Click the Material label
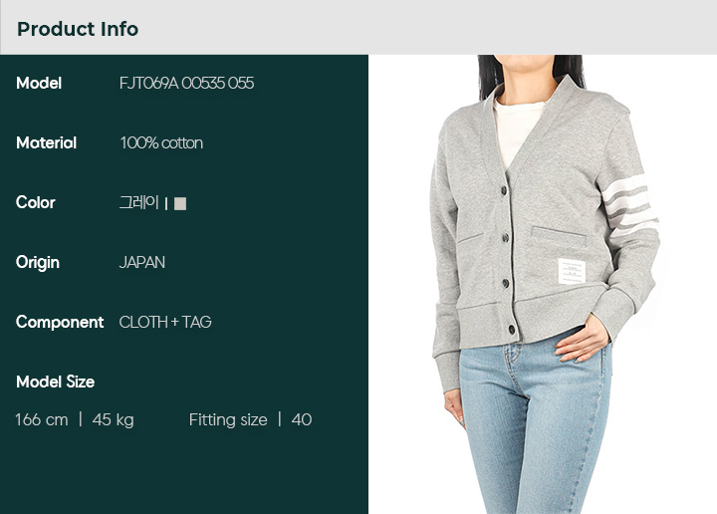This screenshot has width=717, height=514. tap(46, 142)
